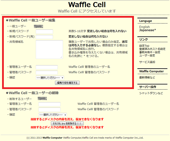Click the Languge sidebar heading
This screenshot has height=141, width=170.
[x=145, y=21]
